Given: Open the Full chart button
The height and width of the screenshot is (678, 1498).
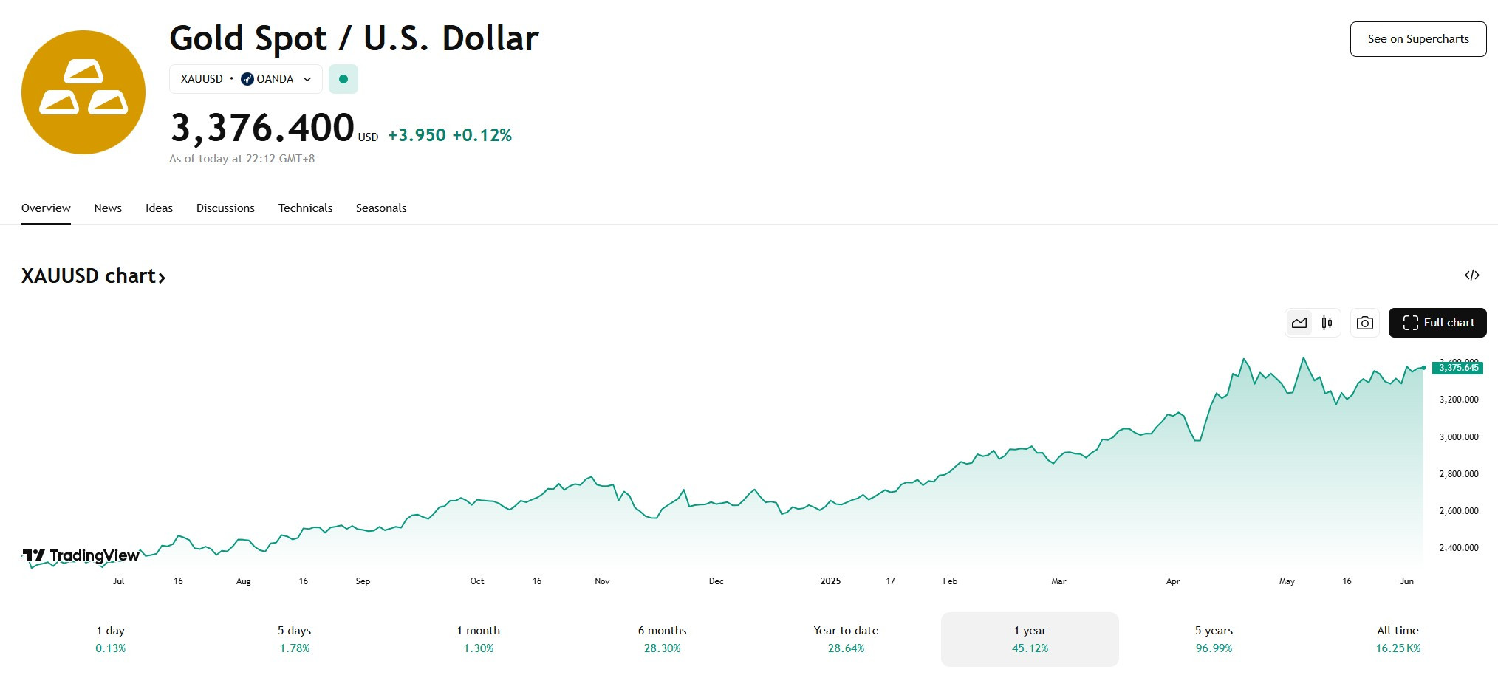Looking at the screenshot, I should point(1437,323).
